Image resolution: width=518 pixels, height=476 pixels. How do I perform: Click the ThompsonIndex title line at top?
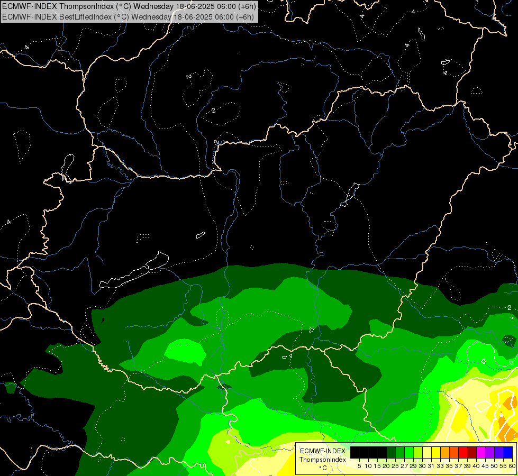[x=129, y=6]
